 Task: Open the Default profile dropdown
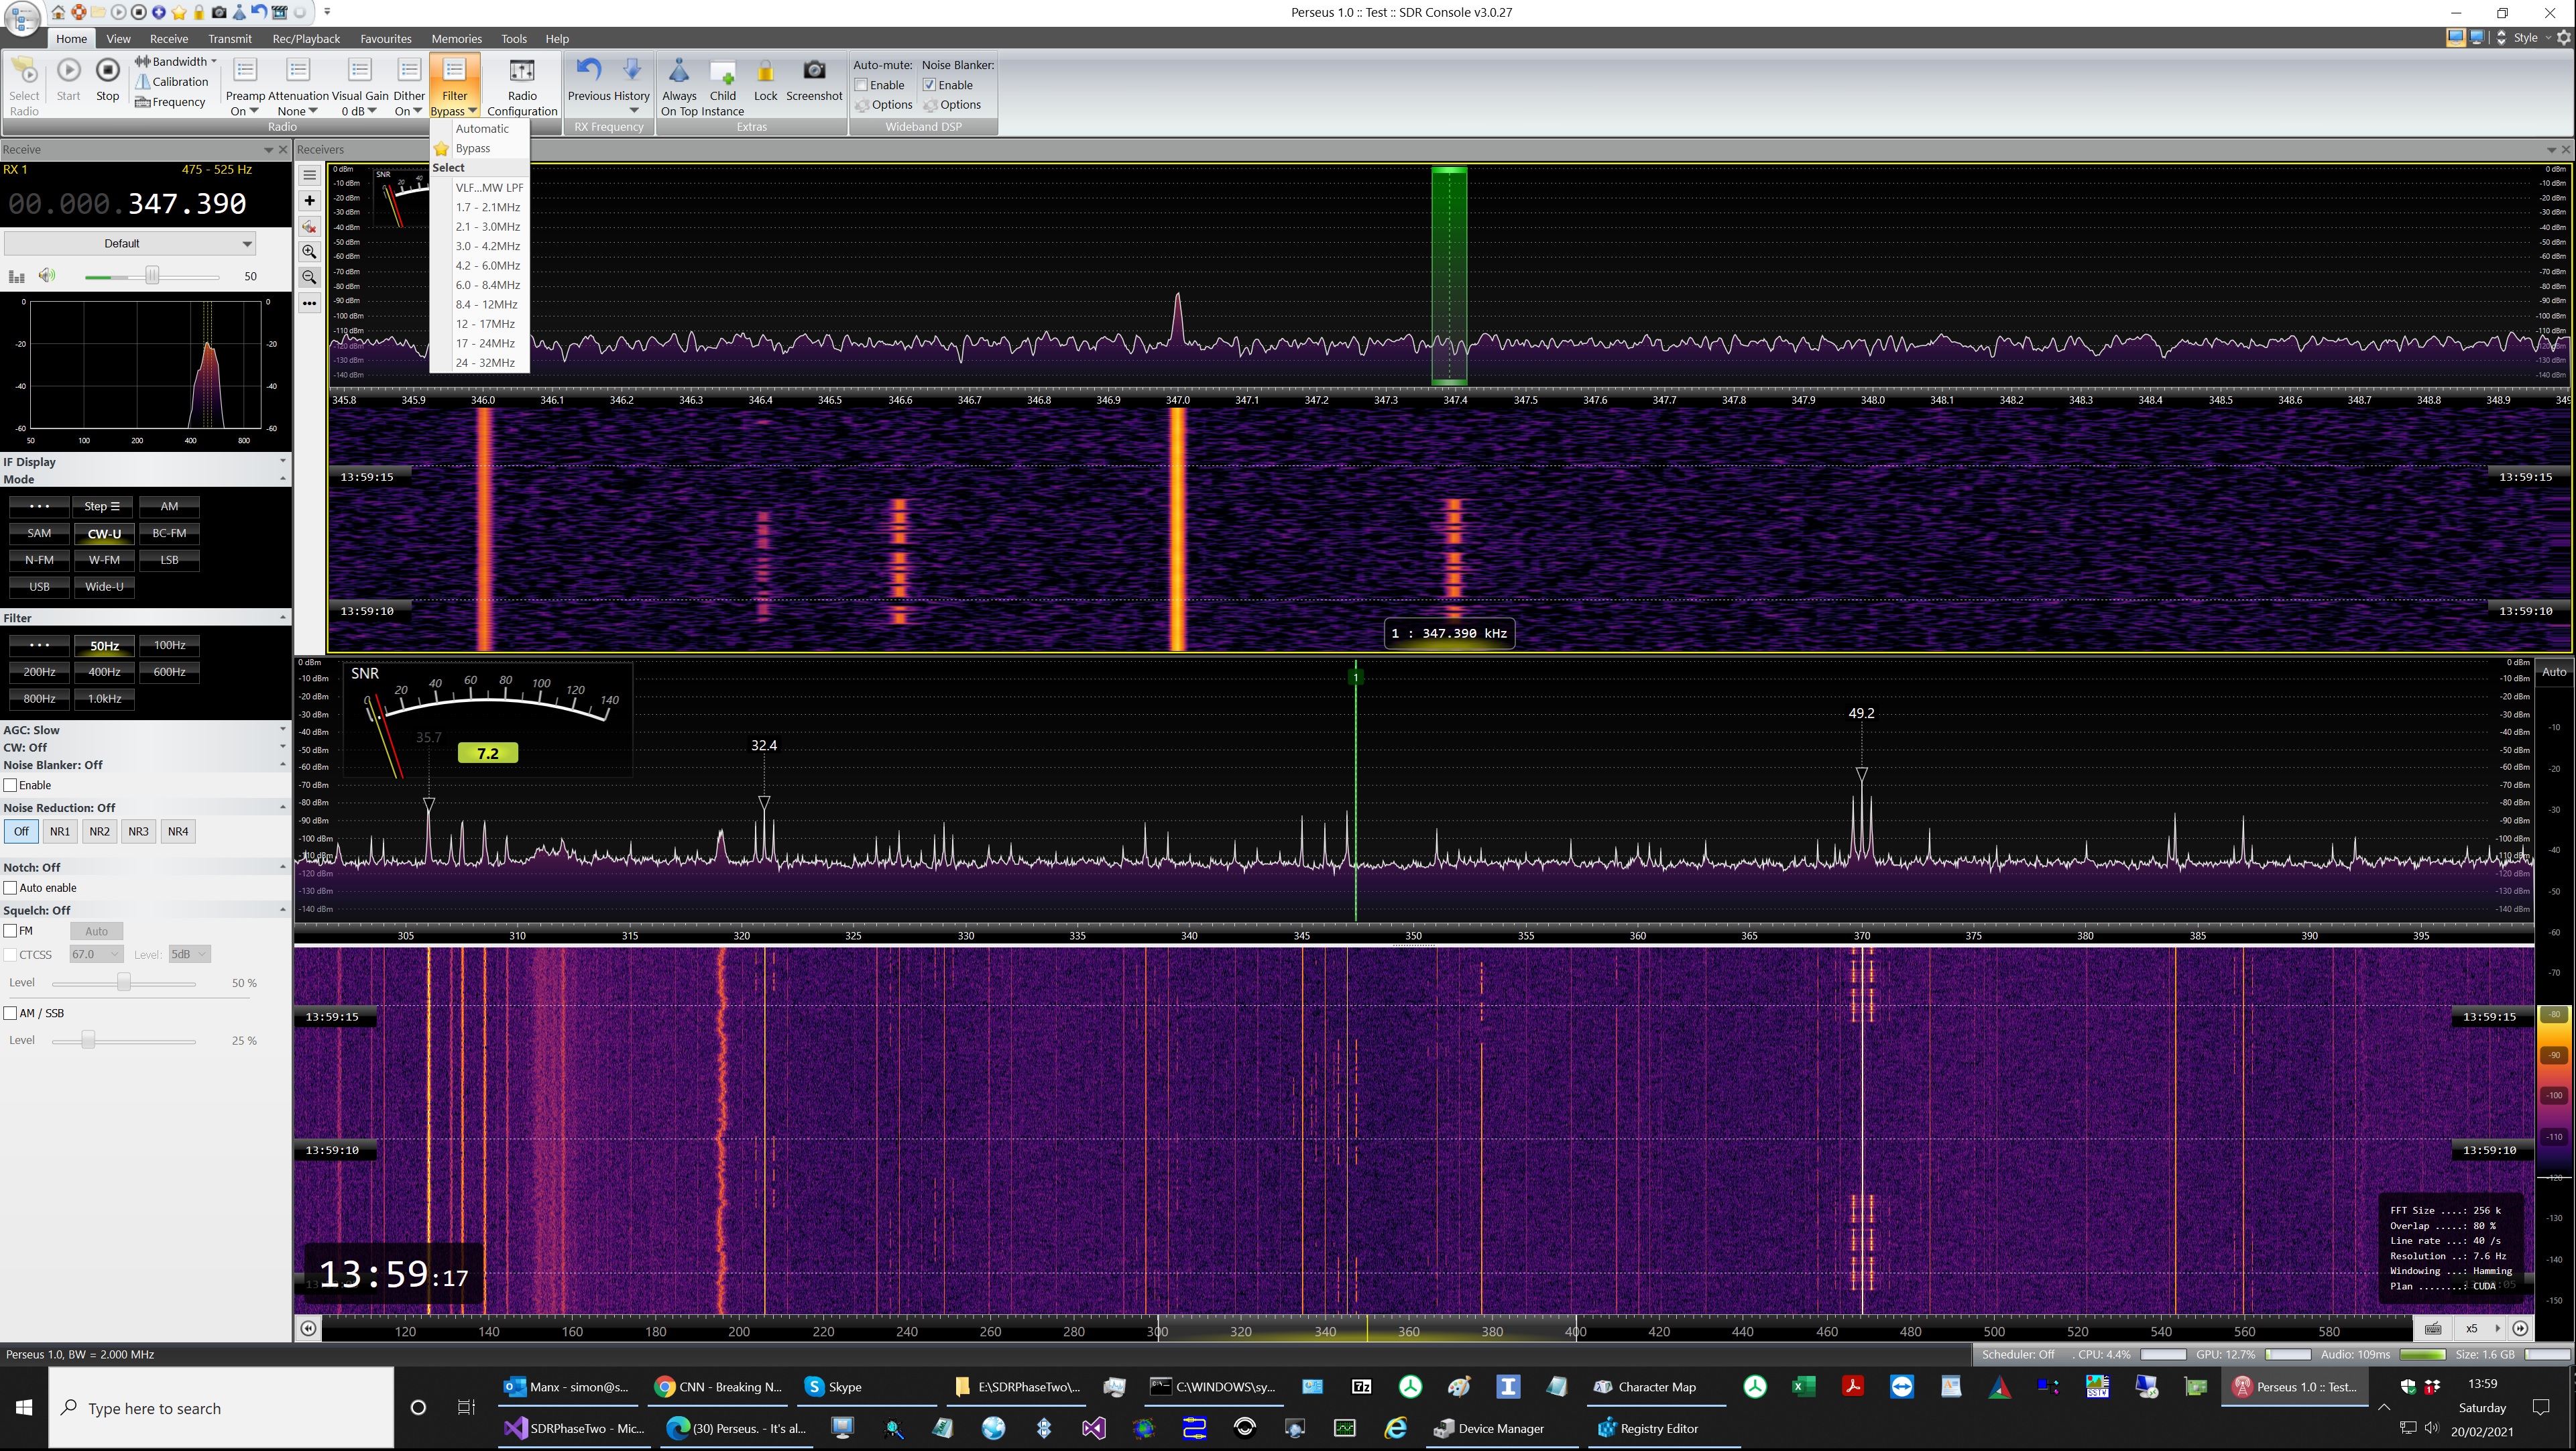coord(130,243)
